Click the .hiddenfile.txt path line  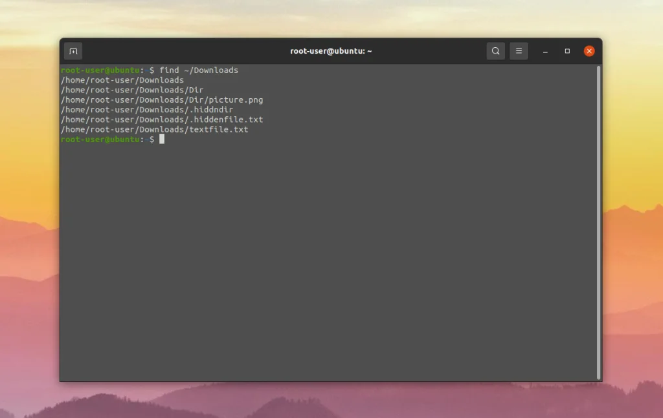pyautogui.click(x=162, y=120)
